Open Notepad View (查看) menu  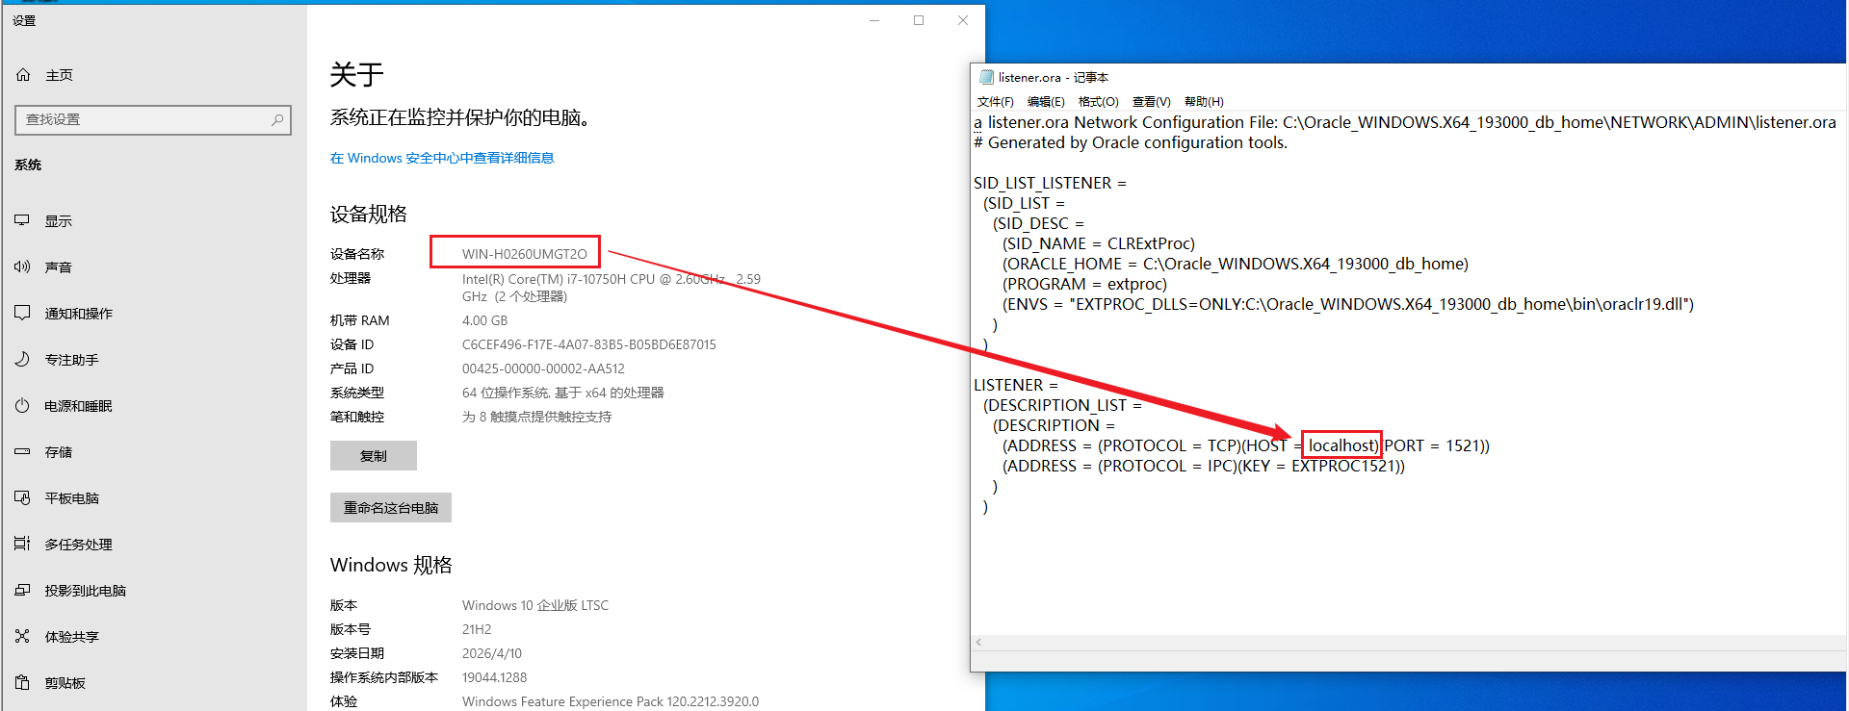(1151, 102)
